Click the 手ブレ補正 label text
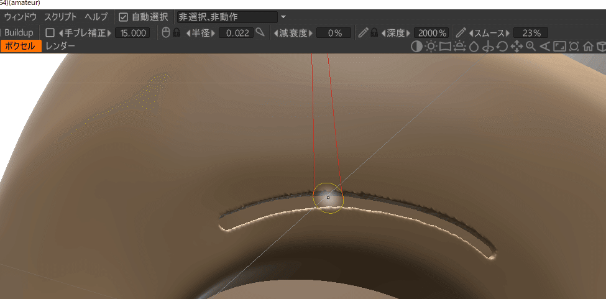606x299 pixels. (85, 33)
